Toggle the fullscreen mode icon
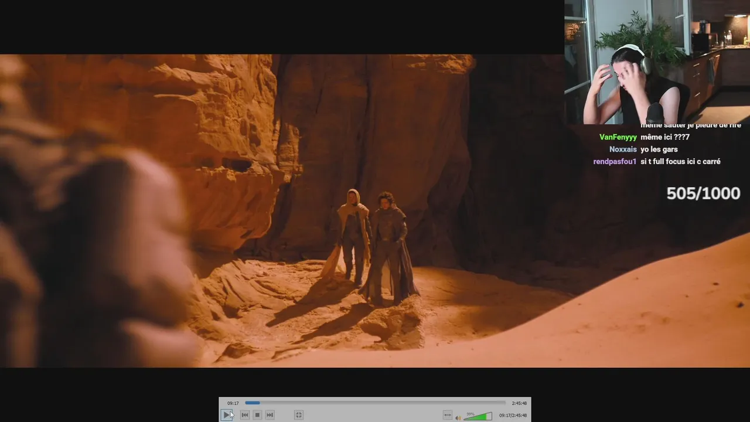This screenshot has height=422, width=750. tap(298, 415)
